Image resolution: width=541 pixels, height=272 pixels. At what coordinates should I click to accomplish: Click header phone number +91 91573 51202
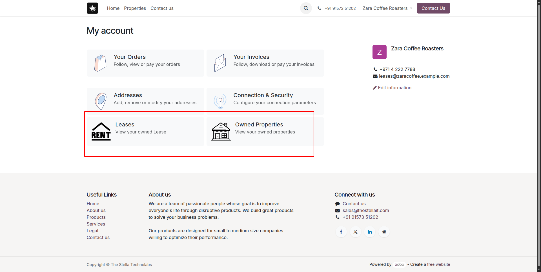(x=340, y=8)
